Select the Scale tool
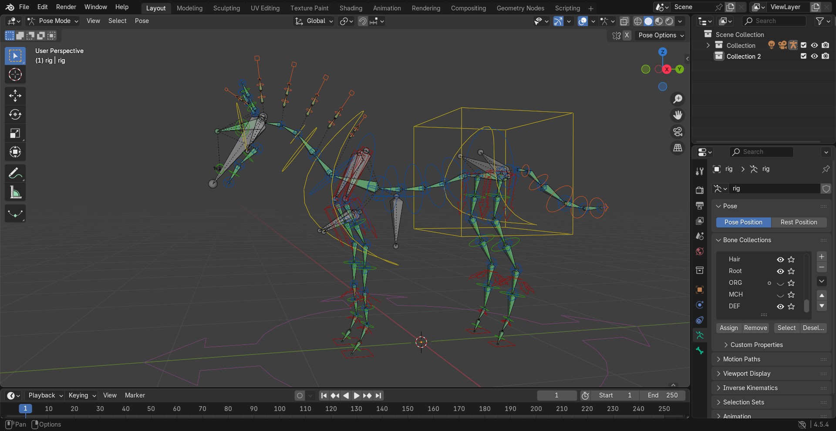This screenshot has height=431, width=836. pyautogui.click(x=15, y=133)
